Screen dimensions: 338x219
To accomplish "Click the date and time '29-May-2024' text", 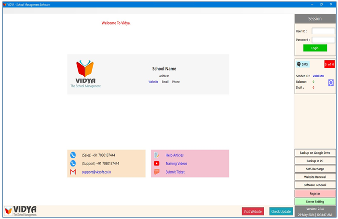I will [x=315, y=215].
